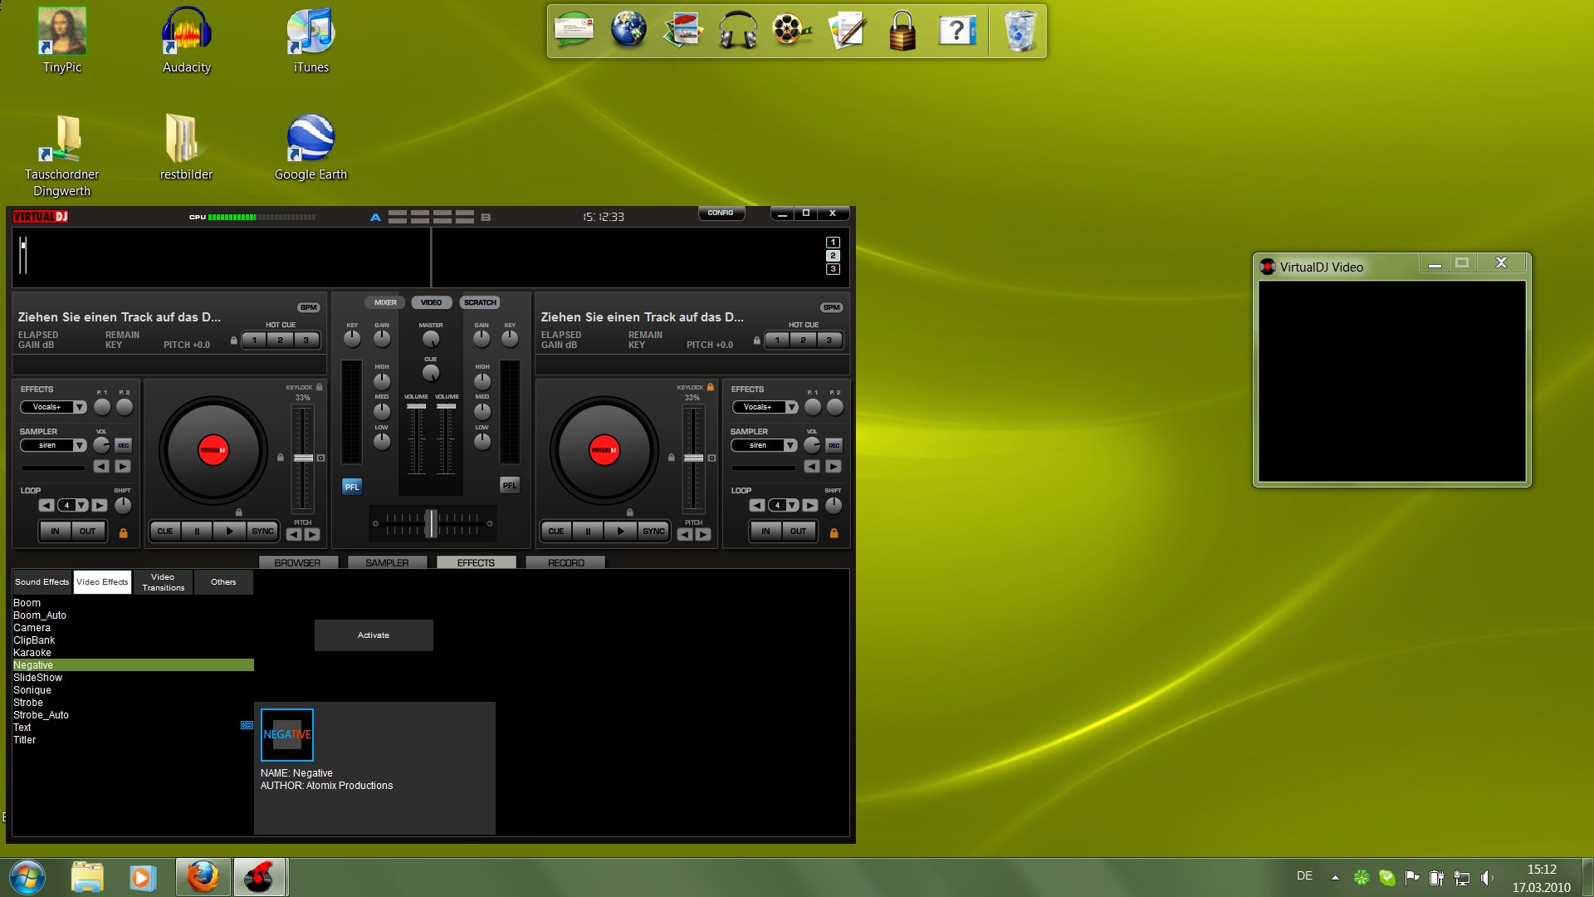Open the CONFIG settings button
The width and height of the screenshot is (1594, 897).
721,213
